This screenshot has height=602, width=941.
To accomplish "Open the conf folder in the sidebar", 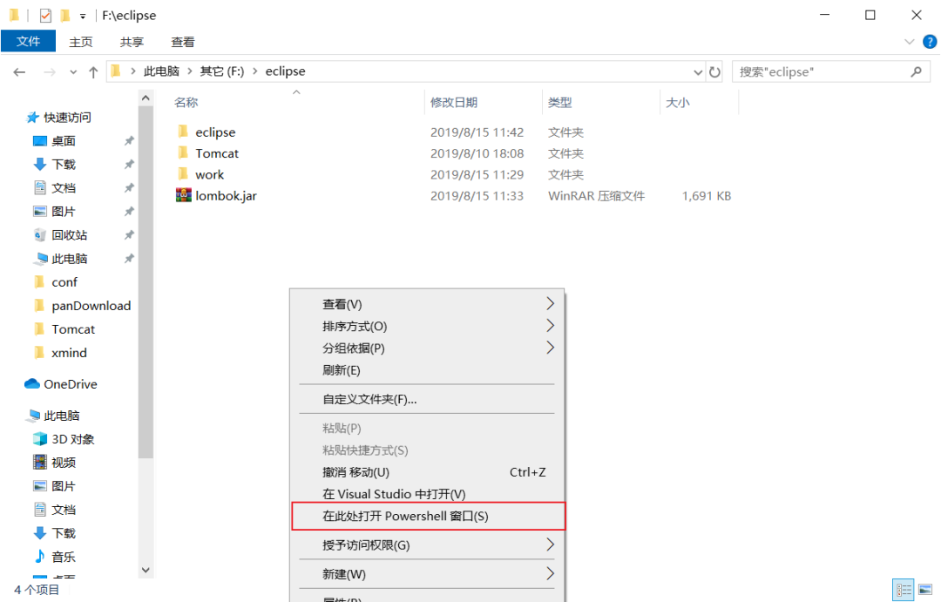I will click(x=64, y=282).
